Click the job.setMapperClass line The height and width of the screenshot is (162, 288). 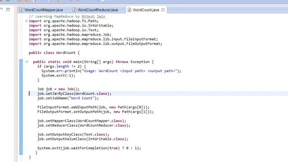82,121
